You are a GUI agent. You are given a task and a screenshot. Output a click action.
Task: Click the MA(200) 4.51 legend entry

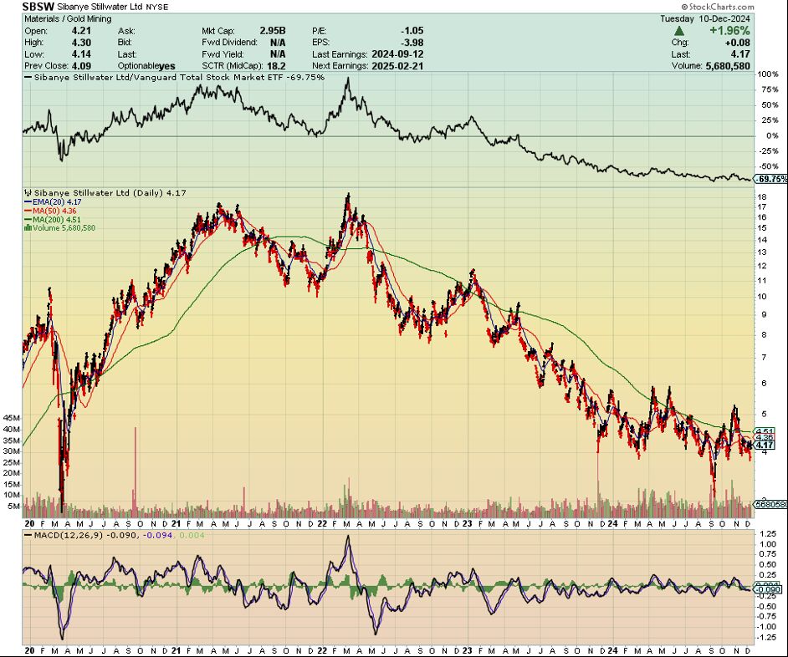click(x=52, y=220)
